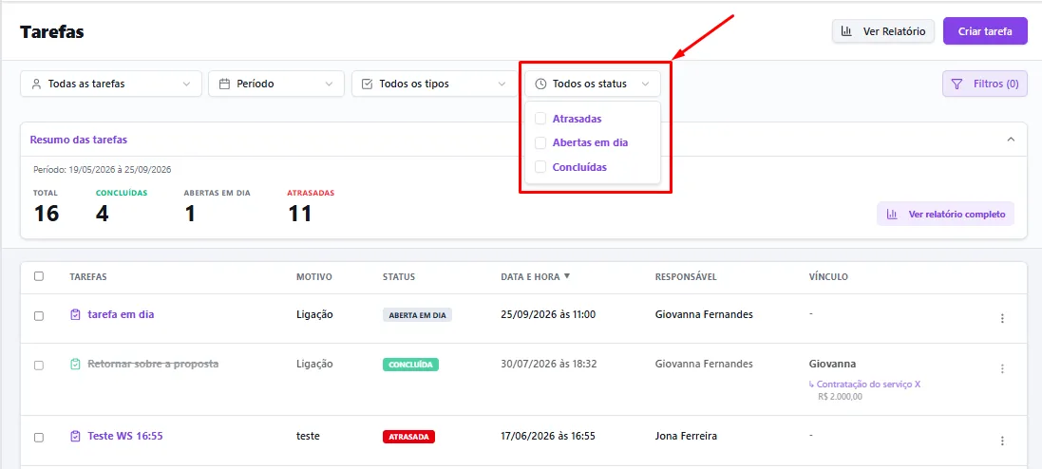The width and height of the screenshot is (1042, 469).
Task: Click the ABERTAS EM DIA count 1
Action: tap(190, 214)
